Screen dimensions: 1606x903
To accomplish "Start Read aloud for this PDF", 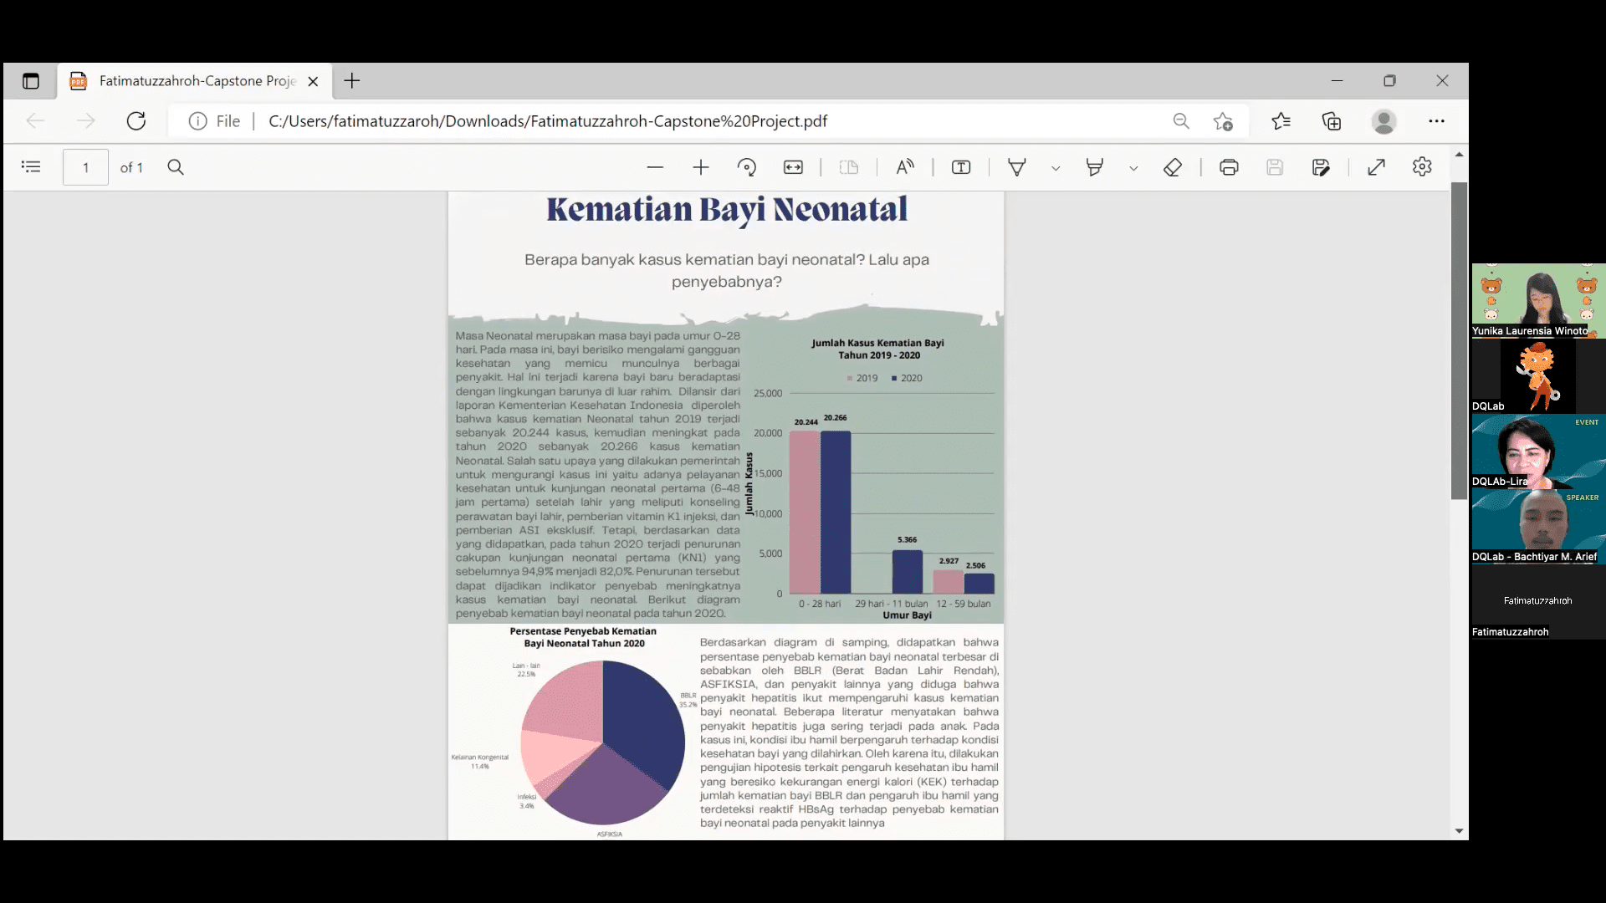I will point(905,167).
